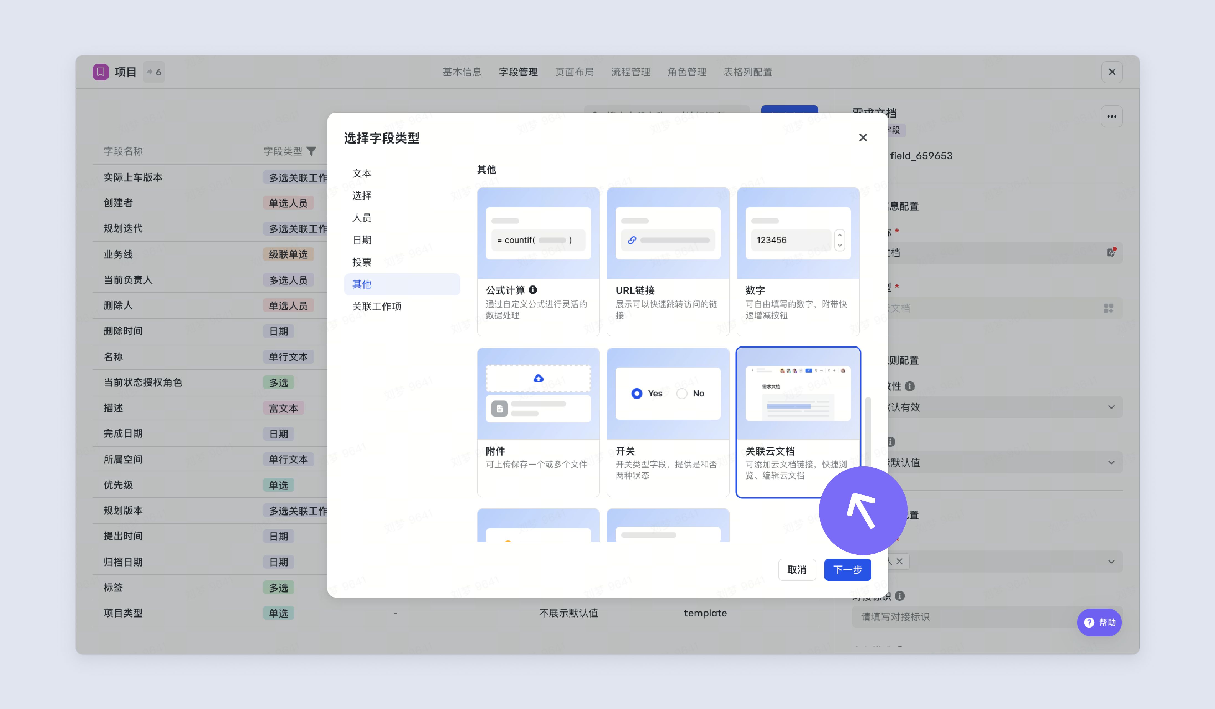Select the 人员 field category

click(402, 218)
